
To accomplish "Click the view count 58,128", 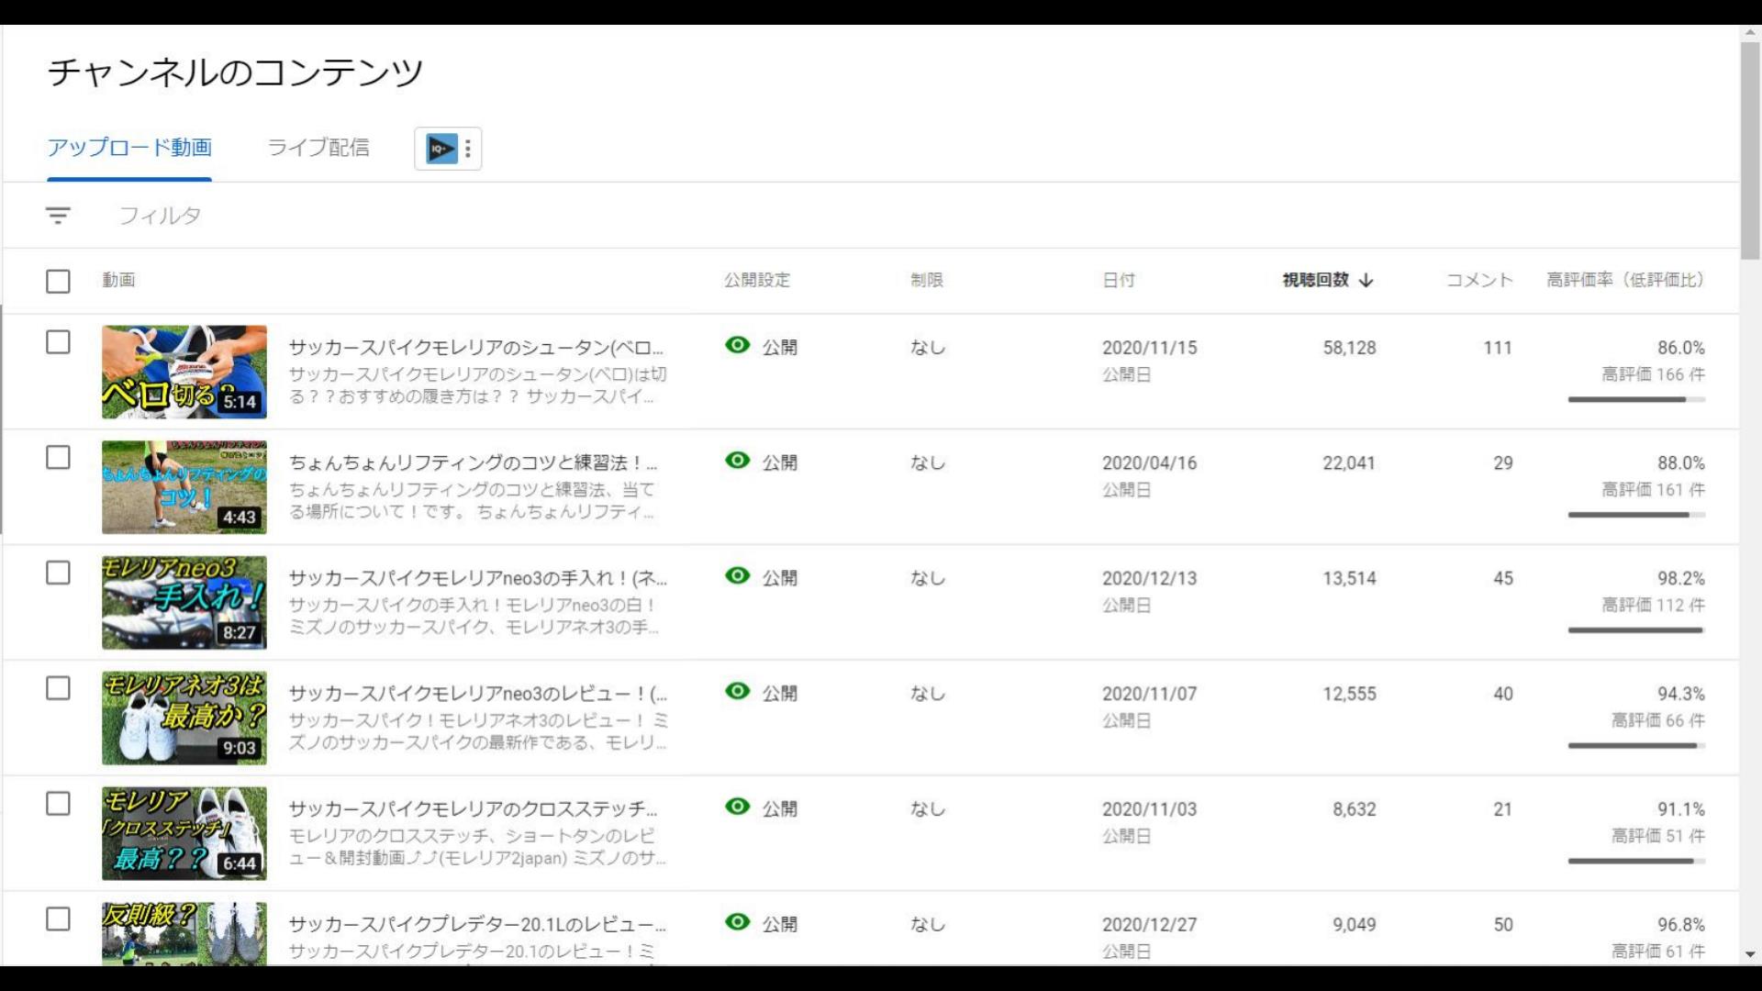I will 1349,348.
